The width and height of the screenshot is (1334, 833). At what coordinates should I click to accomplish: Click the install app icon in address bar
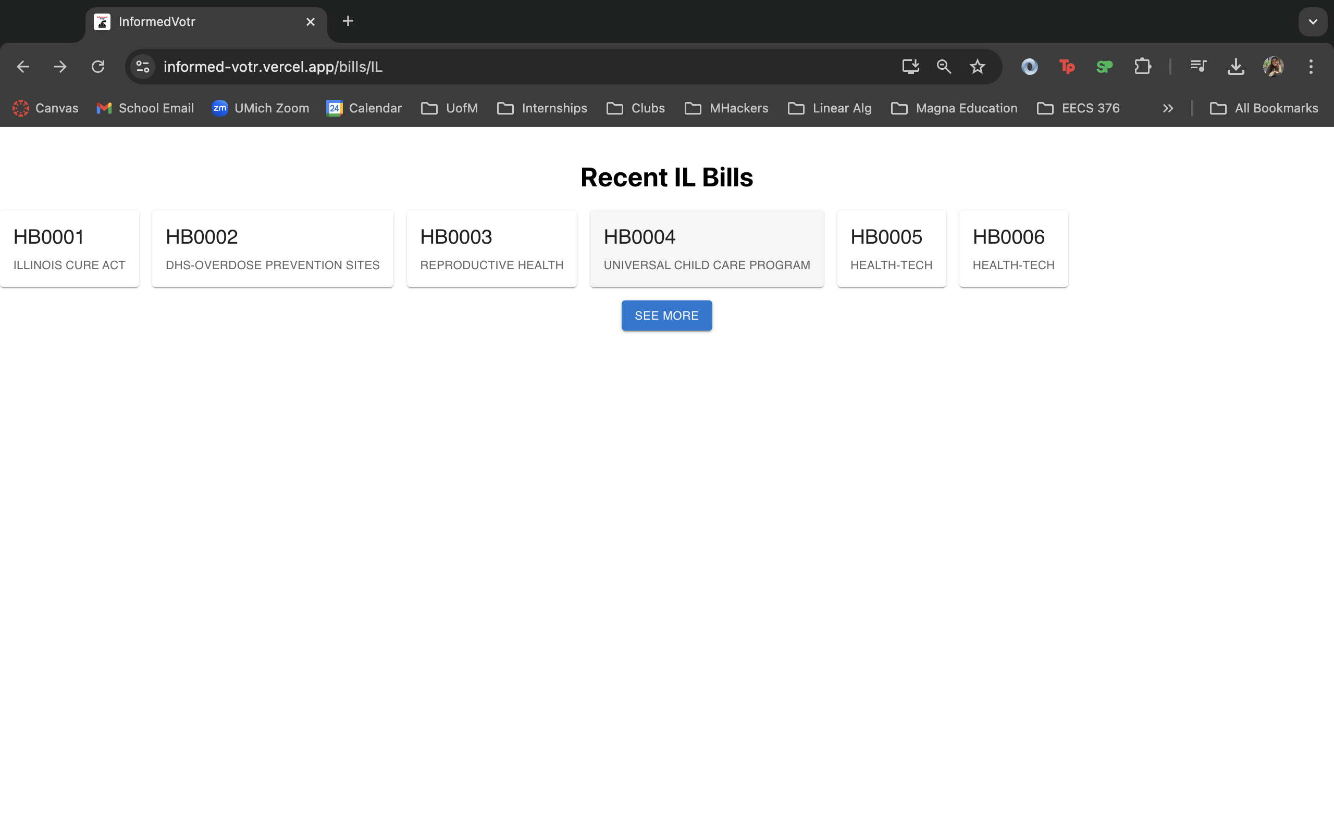[x=910, y=67]
